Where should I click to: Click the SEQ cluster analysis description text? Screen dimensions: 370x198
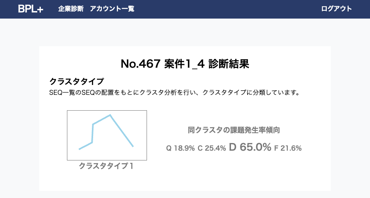174,93
